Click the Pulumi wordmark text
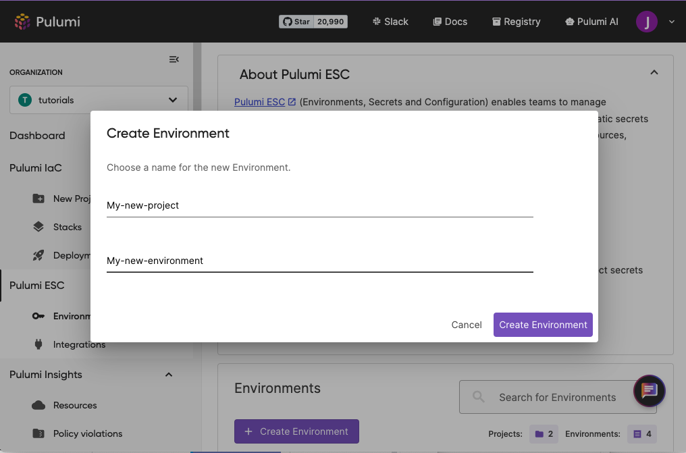686x453 pixels. (x=58, y=22)
